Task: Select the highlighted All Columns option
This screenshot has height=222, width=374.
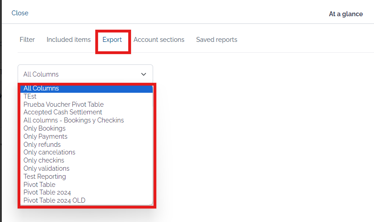Action: [87, 88]
